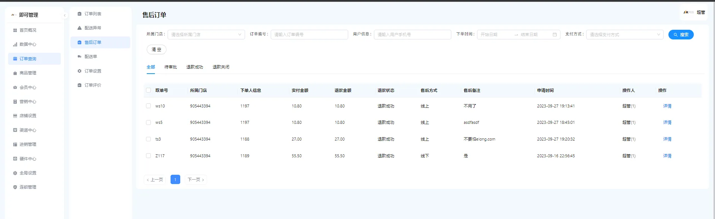Click the 营销中心 icon

pyautogui.click(x=15, y=102)
